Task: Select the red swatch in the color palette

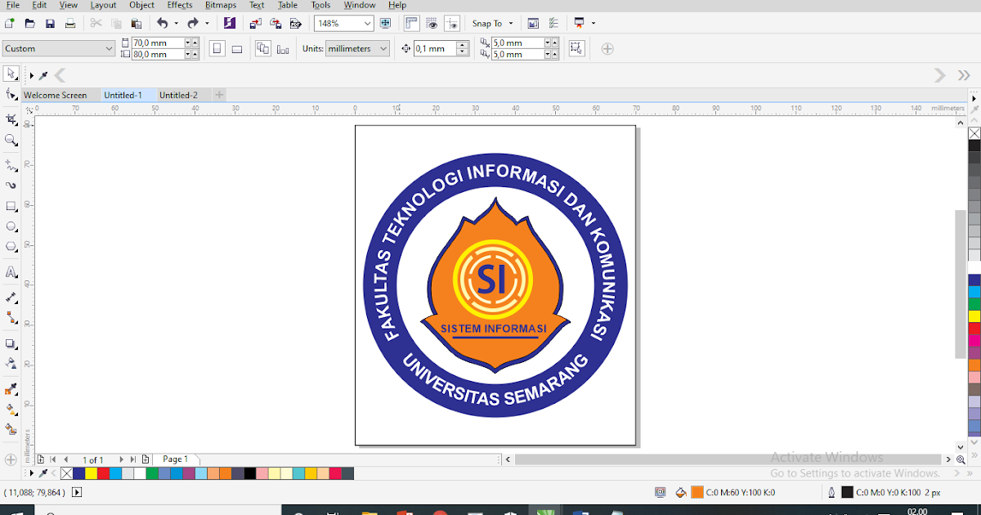Action: click(104, 473)
